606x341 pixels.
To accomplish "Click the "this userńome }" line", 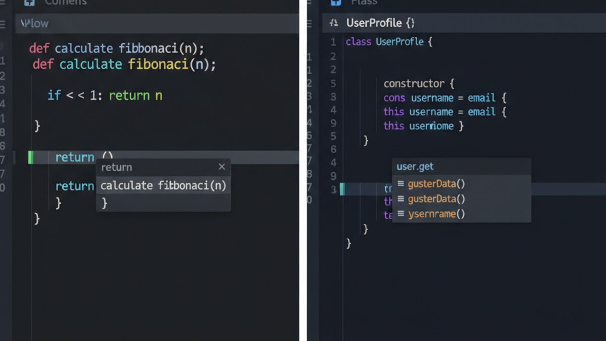I will 423,126.
